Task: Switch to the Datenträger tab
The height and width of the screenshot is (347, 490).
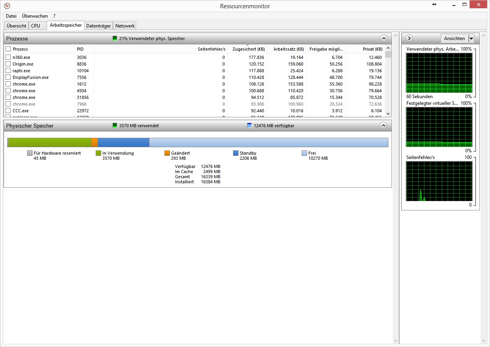Action: pos(98,26)
